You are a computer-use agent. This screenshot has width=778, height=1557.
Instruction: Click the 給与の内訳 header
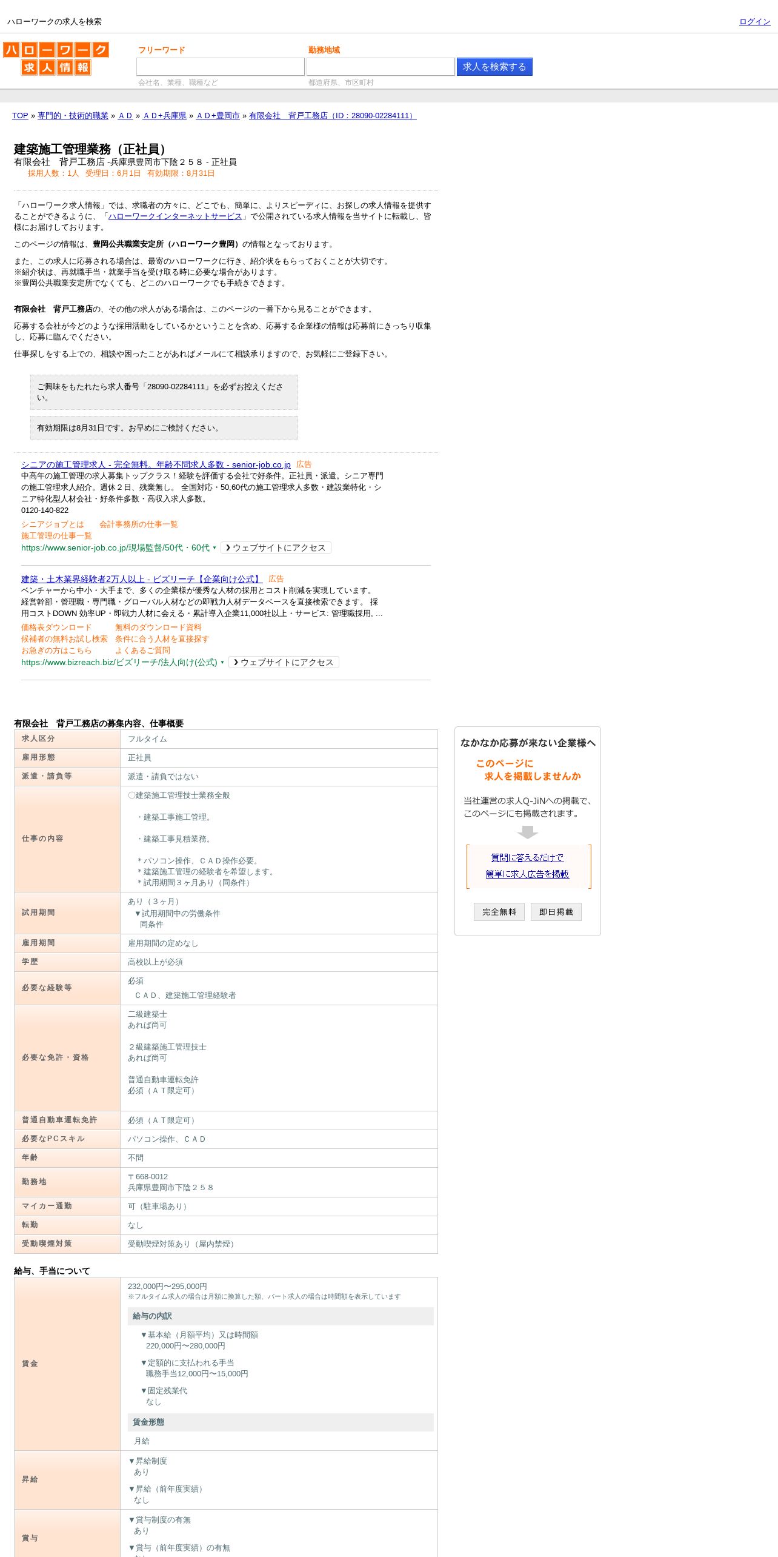click(281, 1316)
